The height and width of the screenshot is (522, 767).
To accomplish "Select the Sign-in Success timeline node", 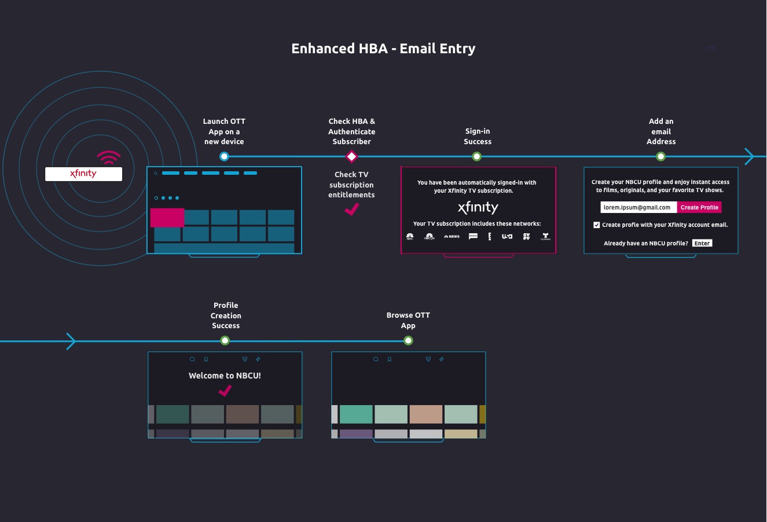I will pyautogui.click(x=477, y=156).
